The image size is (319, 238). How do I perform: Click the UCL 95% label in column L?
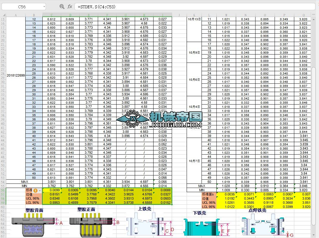(209, 203)
